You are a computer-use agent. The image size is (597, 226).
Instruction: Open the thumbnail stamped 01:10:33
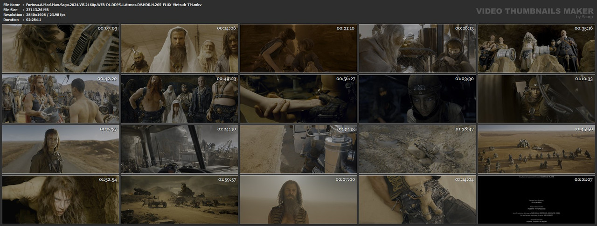(x=536, y=99)
